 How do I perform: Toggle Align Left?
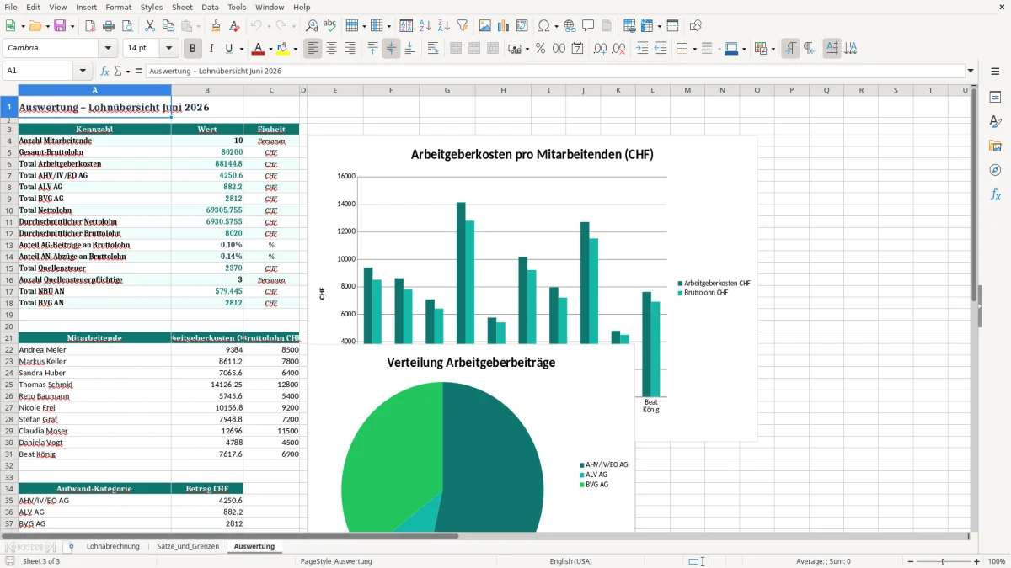313,49
